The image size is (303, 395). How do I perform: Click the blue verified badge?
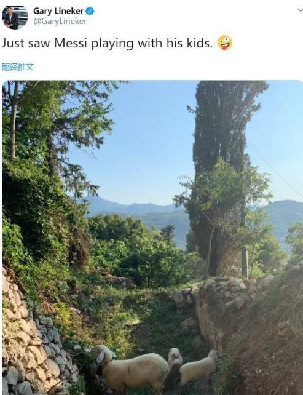pos(90,11)
